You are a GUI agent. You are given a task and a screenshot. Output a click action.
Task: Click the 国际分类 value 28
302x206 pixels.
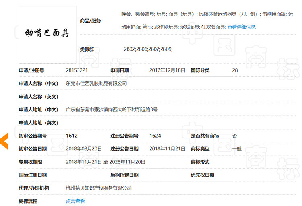(x=235, y=70)
